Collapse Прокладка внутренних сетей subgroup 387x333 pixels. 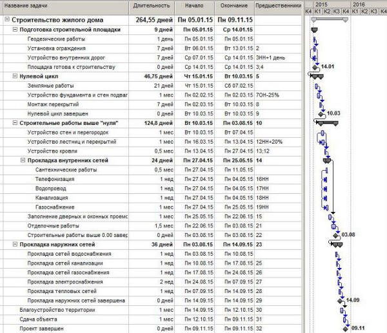23,160
